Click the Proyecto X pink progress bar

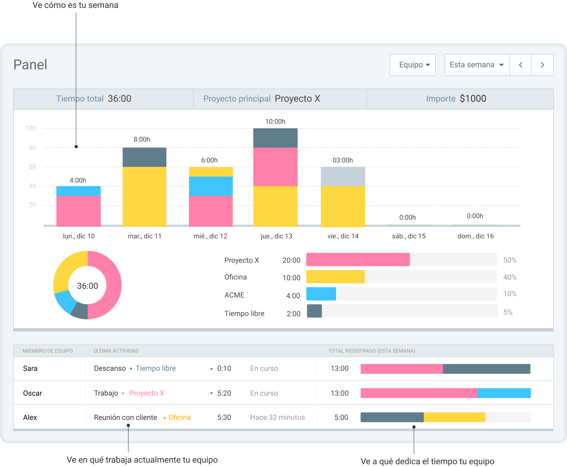coord(358,260)
